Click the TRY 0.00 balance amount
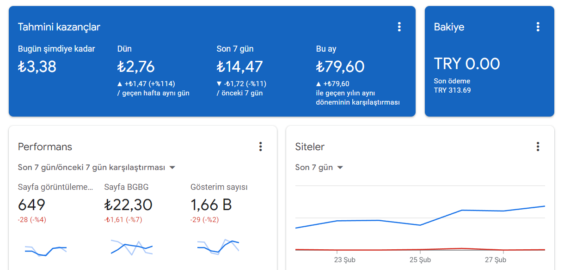 (x=467, y=64)
